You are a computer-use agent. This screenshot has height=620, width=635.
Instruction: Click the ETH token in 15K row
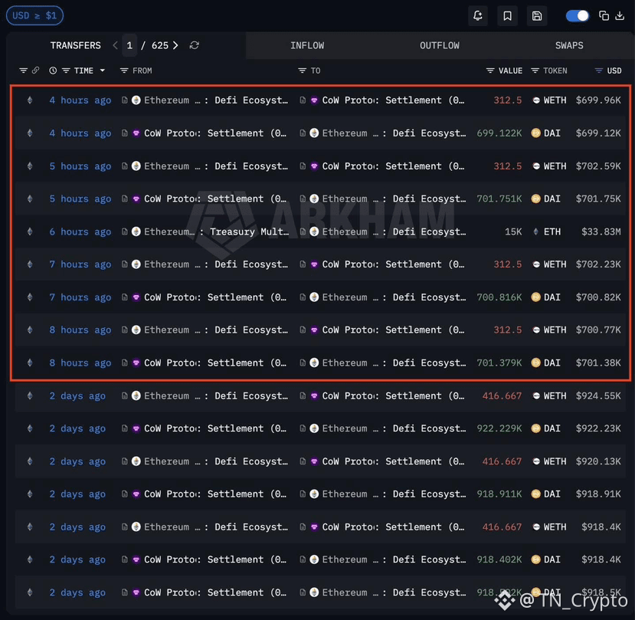click(x=552, y=231)
